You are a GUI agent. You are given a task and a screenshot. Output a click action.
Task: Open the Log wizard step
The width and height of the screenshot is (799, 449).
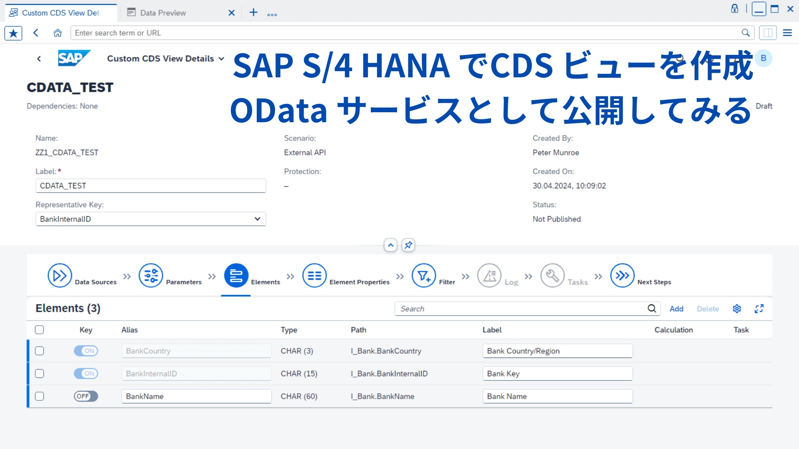[x=489, y=275]
